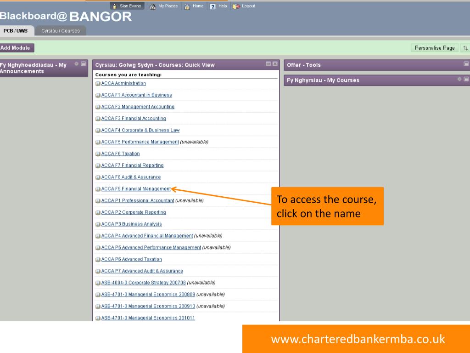
Task: Click the Home menu link
Action: 198,6
